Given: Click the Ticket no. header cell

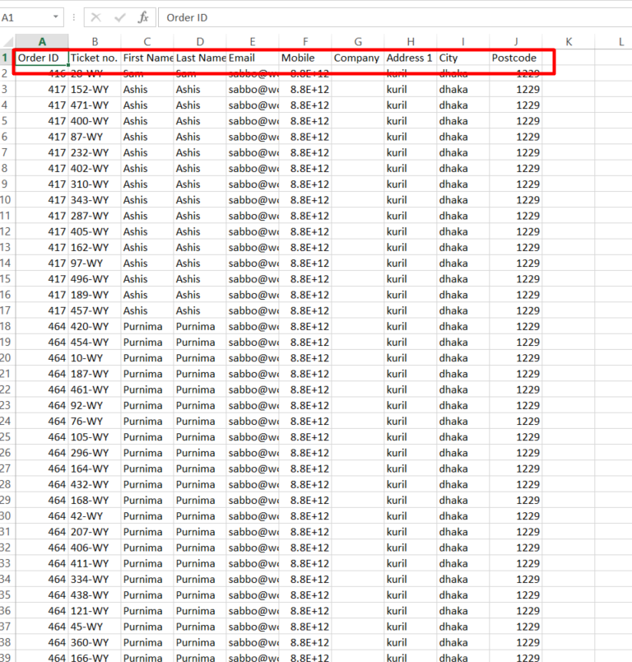Looking at the screenshot, I should 94,58.
